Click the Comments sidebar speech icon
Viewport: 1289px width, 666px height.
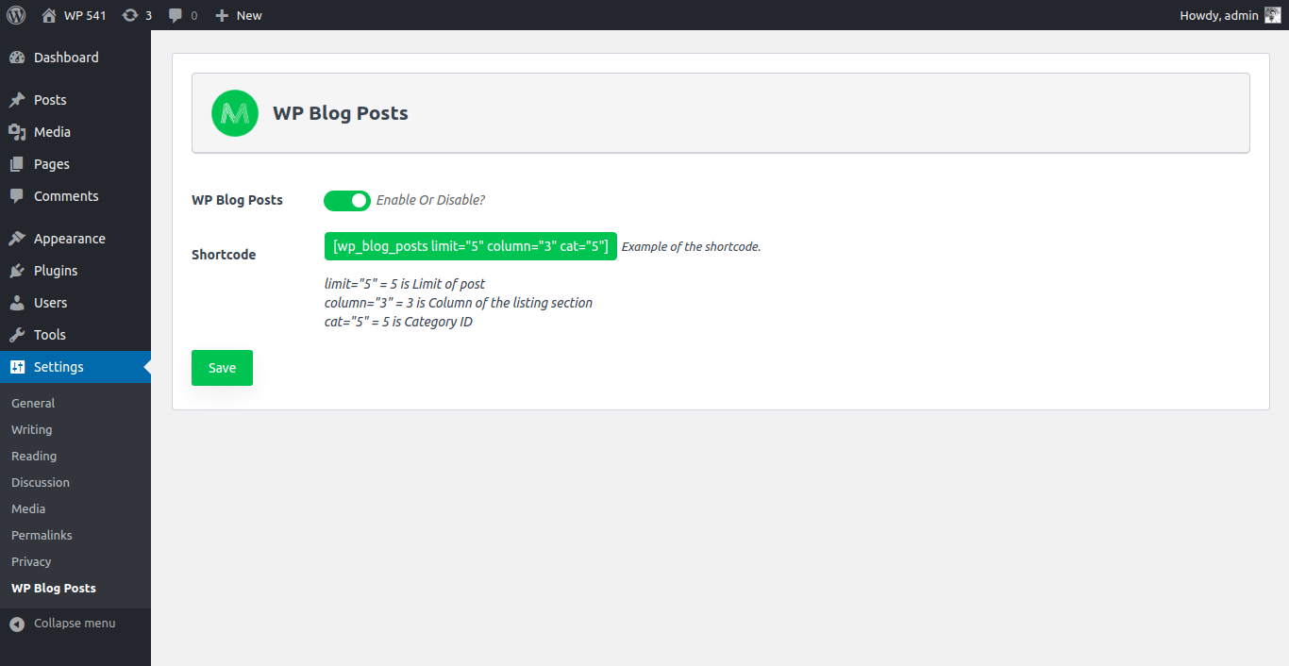(17, 196)
